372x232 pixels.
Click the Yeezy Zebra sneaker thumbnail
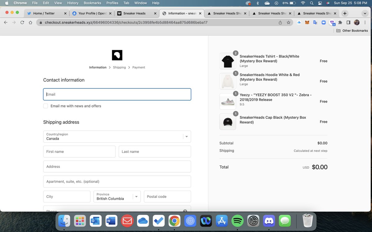pyautogui.click(x=228, y=101)
